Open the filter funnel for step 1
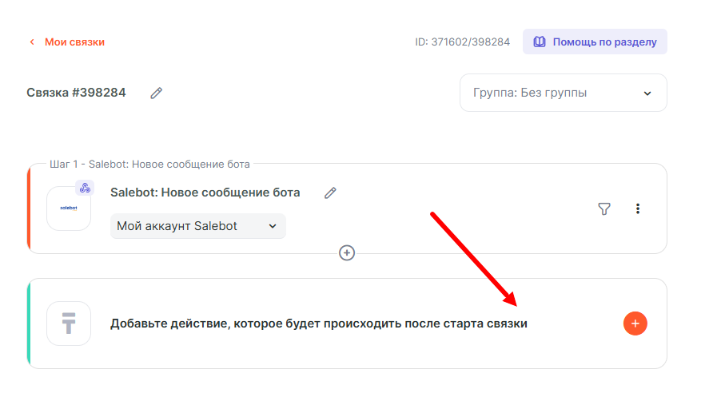713x393 pixels. click(604, 208)
